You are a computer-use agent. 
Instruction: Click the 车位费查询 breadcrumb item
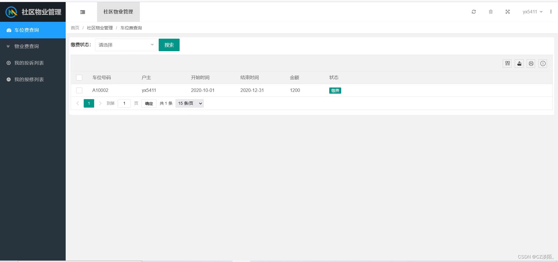pos(131,28)
